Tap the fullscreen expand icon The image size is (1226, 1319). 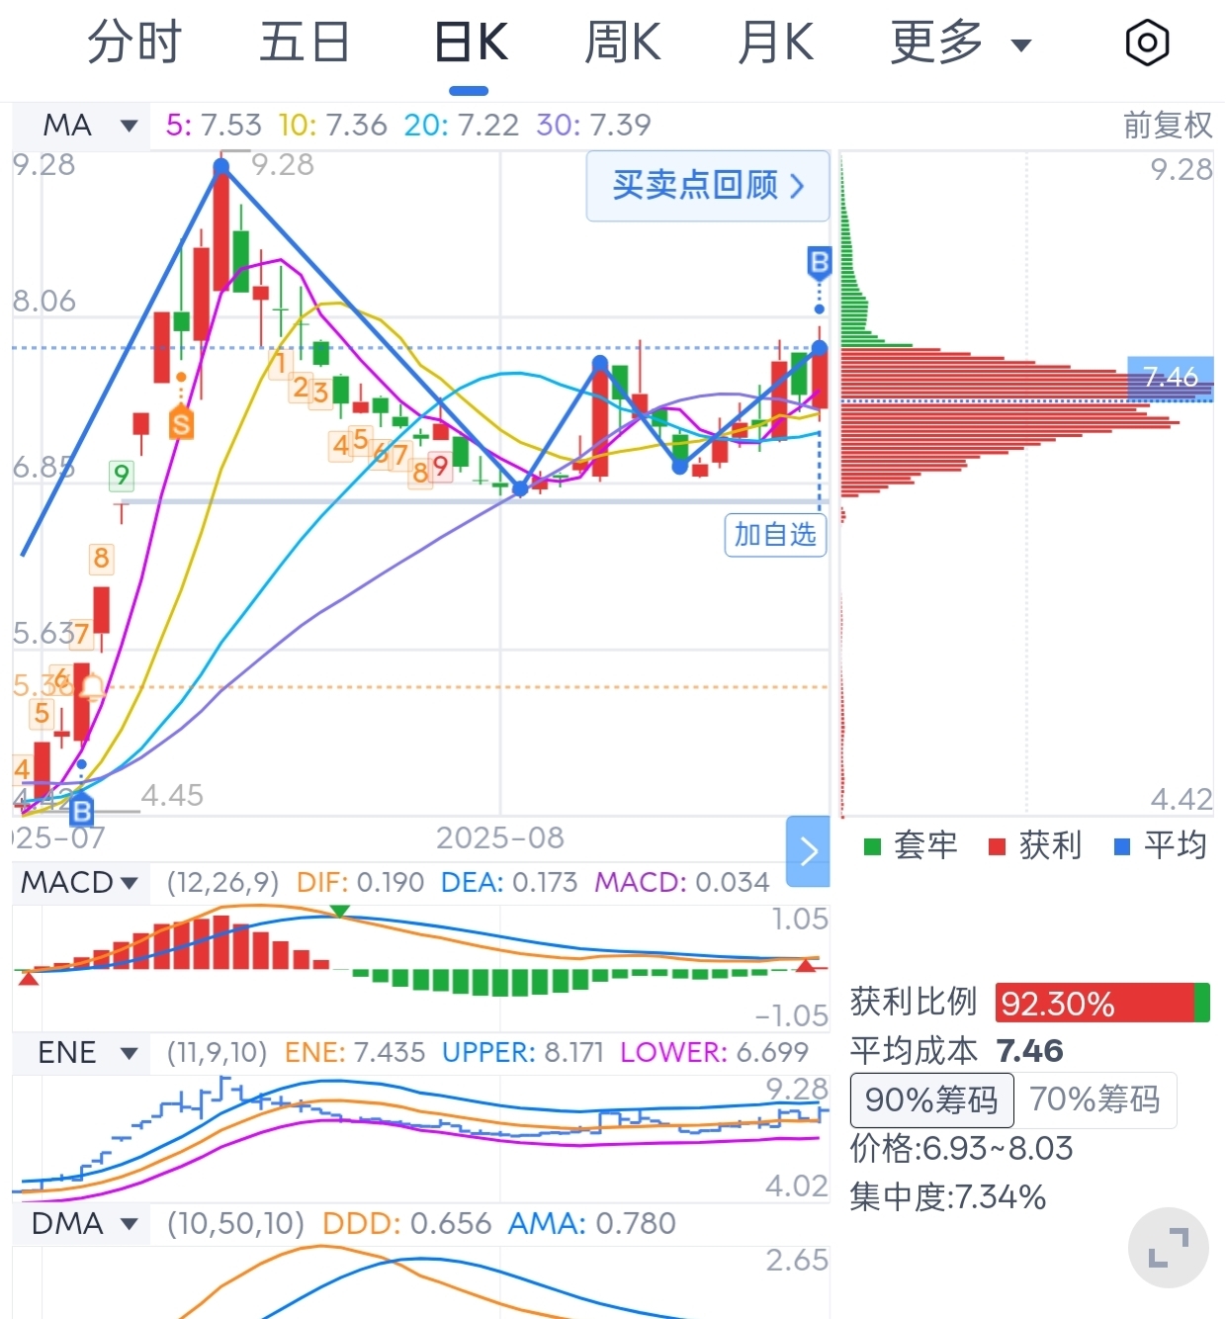point(1169,1247)
